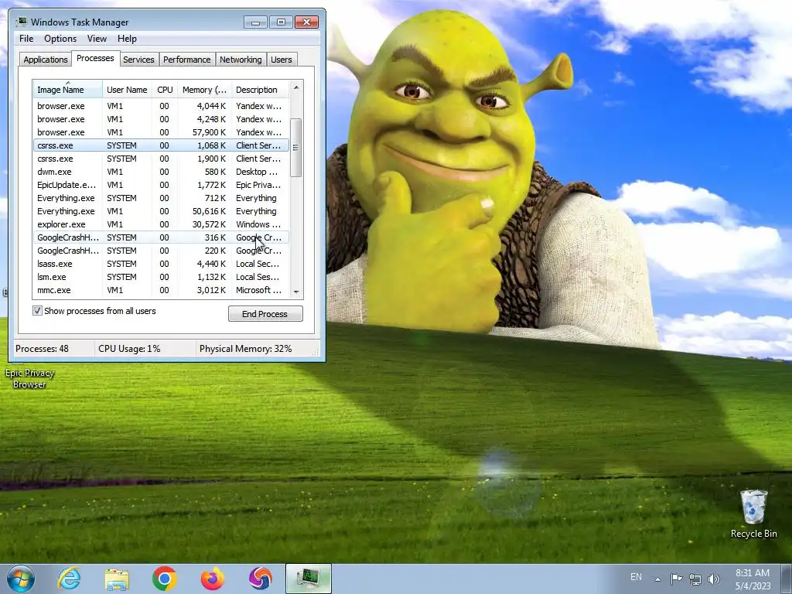
Task: Click network tray icon
Action: 695,579
